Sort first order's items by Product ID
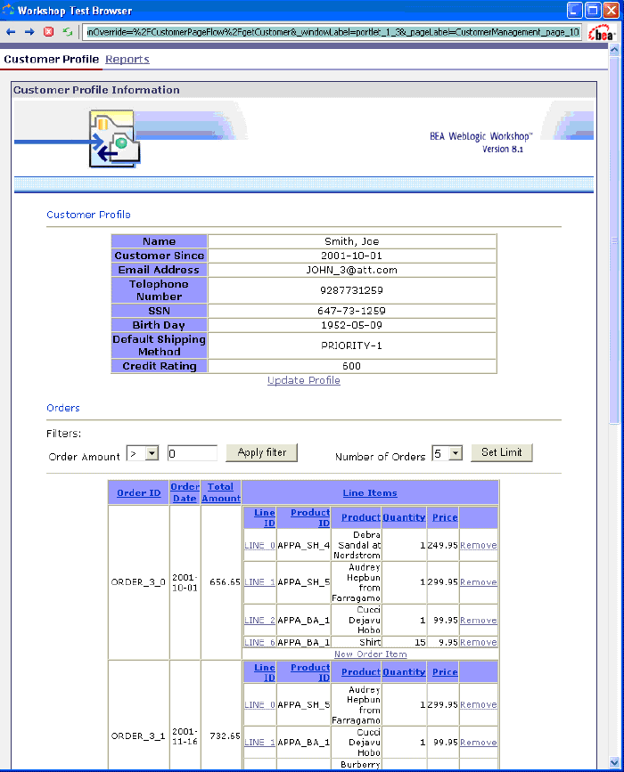This screenshot has width=624, height=772. pyautogui.click(x=310, y=517)
